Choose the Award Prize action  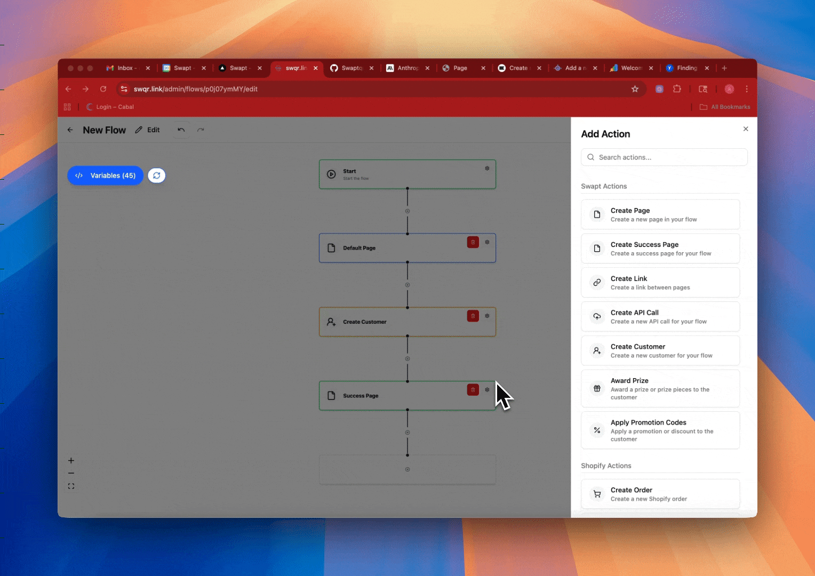[x=660, y=389]
